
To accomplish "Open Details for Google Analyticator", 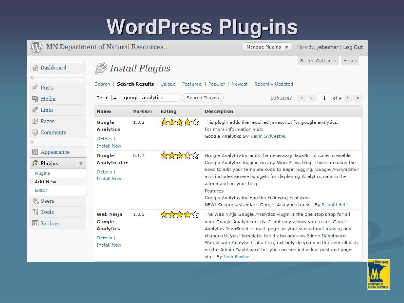I will coord(104,172).
